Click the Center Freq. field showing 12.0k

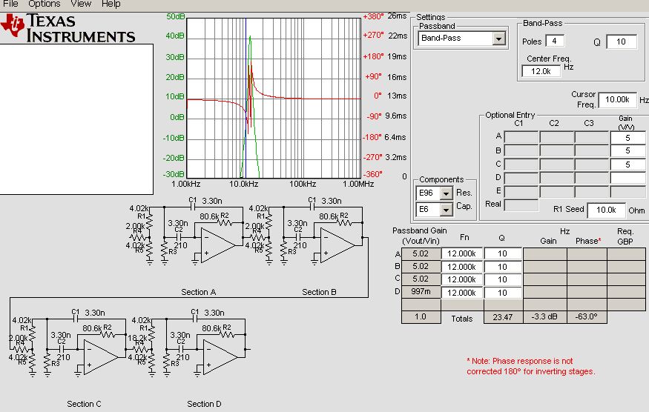click(x=541, y=71)
